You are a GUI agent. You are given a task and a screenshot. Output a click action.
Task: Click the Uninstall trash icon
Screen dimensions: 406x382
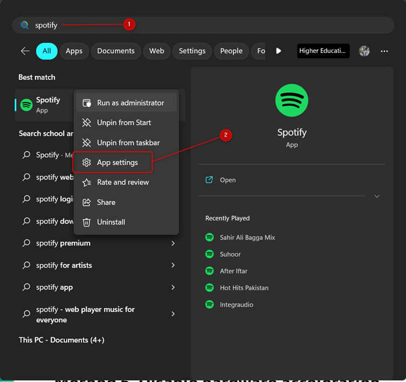(86, 222)
